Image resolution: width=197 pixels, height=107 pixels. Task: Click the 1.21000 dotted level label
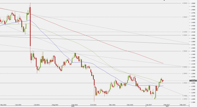[x=185, y=96]
